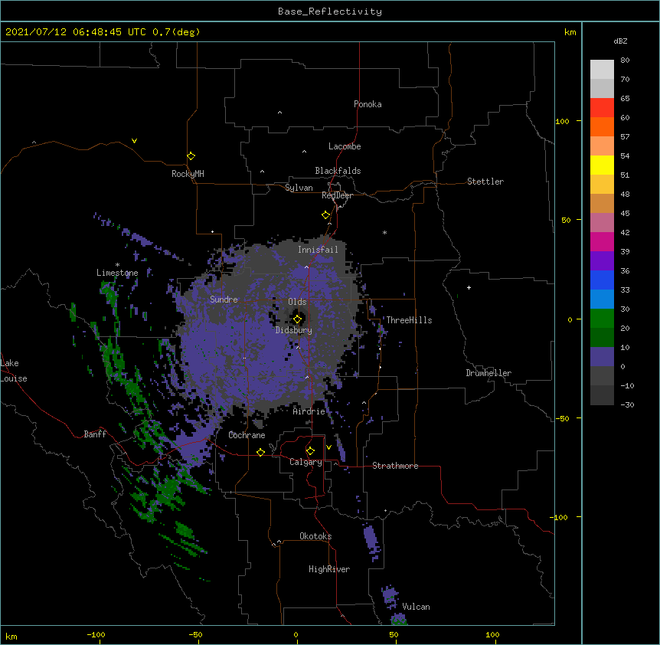
Task: Click the white caret marker above Okotoks's left side
Action: tap(279, 542)
